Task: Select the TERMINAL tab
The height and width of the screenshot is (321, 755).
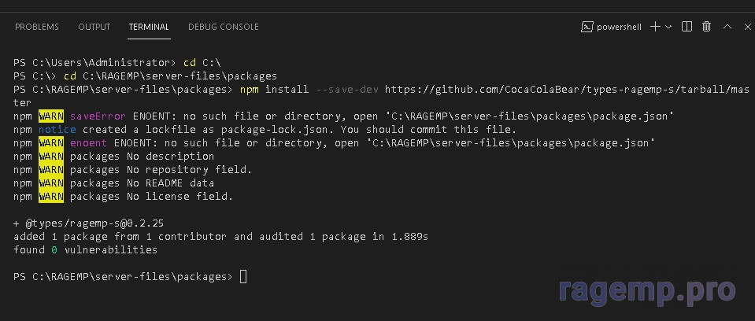Action: 149,27
